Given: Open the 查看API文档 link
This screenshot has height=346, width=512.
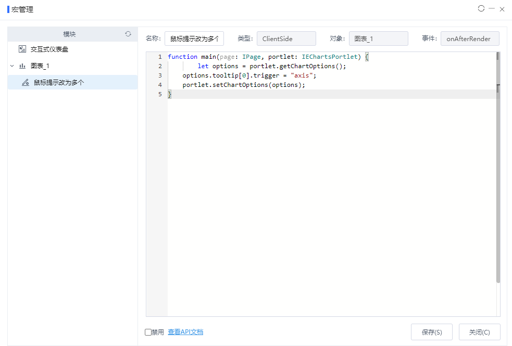Looking at the screenshot, I should coord(185,331).
